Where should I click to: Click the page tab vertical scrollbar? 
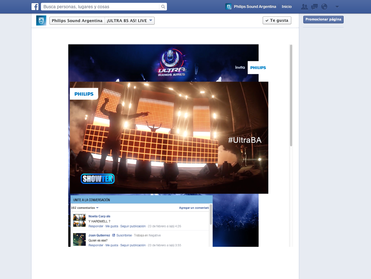(291, 95)
